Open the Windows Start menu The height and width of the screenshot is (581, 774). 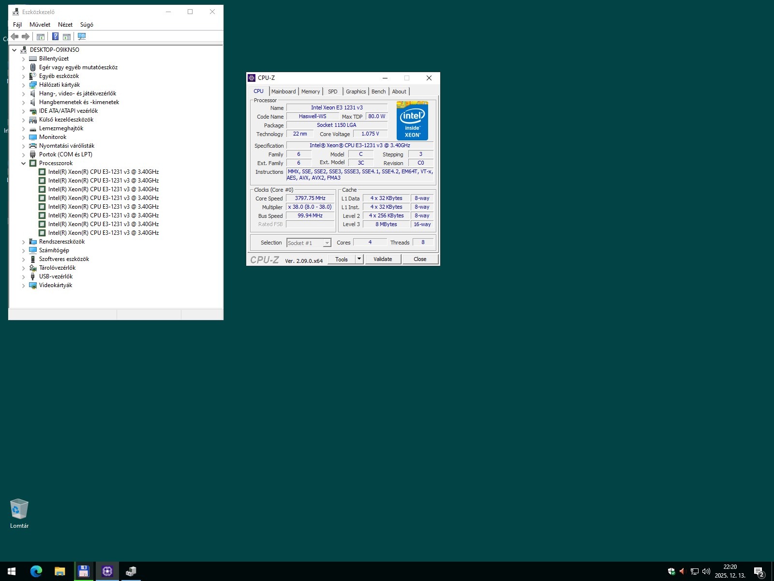coord(12,571)
